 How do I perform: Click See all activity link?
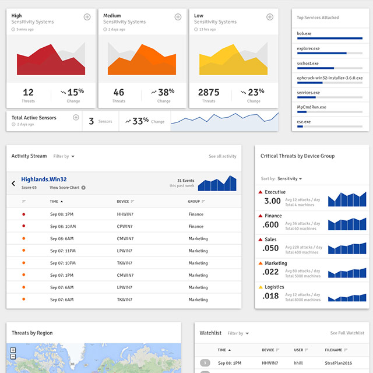(222, 156)
